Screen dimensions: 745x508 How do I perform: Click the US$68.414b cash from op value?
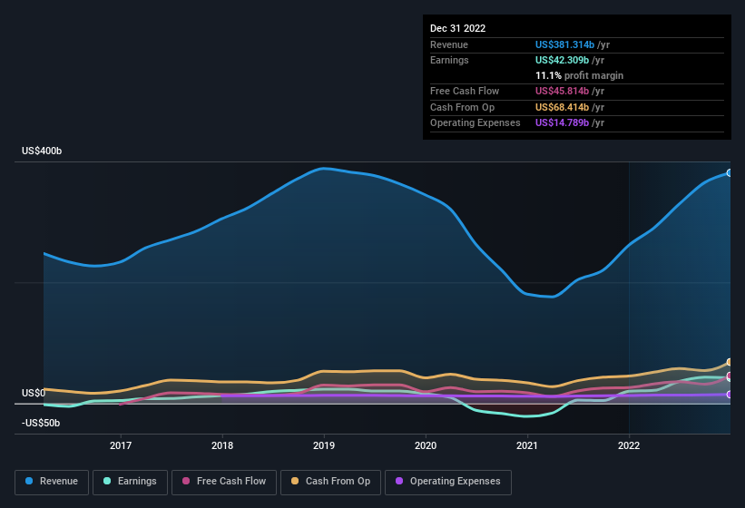562,107
